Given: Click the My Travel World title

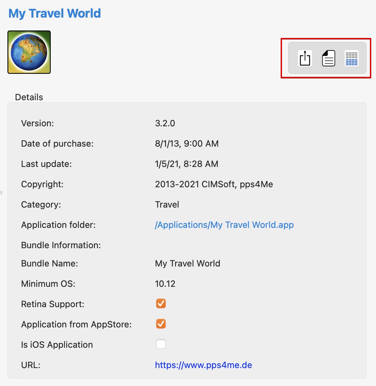Looking at the screenshot, I should (x=54, y=13).
